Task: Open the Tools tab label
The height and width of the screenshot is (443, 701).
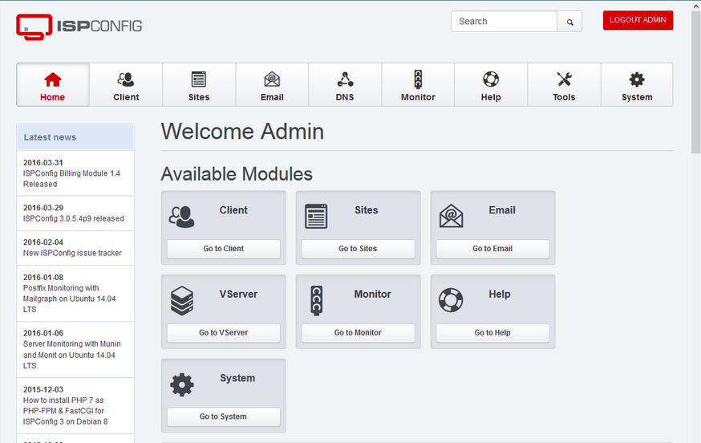Action: [x=564, y=97]
